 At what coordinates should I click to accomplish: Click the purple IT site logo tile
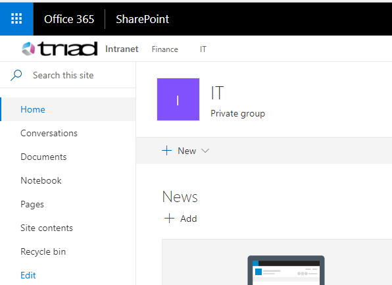point(178,99)
